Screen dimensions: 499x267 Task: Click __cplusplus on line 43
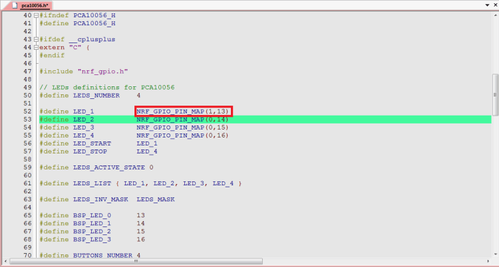pyautogui.click(x=92, y=39)
